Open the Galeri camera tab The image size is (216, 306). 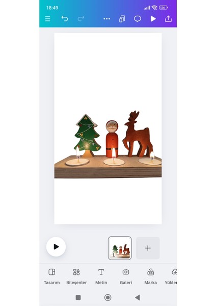(x=126, y=276)
